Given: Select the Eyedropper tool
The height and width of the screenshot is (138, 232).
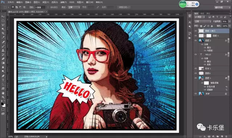Looking at the screenshot, I should [3, 38].
